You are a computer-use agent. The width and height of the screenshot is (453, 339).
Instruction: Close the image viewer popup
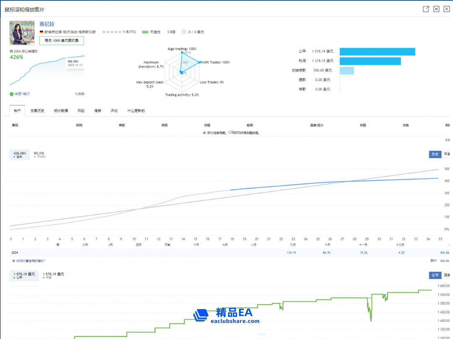(x=446, y=9)
